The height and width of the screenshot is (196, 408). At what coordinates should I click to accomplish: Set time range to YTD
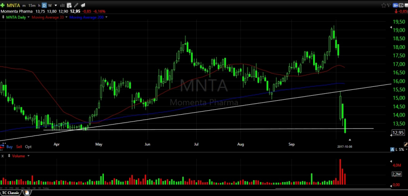pyautogui.click(x=11, y=188)
